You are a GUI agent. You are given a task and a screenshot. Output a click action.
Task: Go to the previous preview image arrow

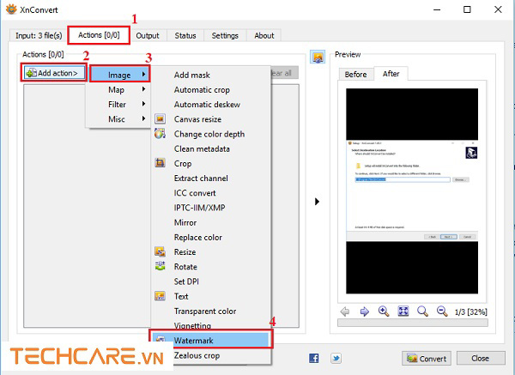click(345, 311)
